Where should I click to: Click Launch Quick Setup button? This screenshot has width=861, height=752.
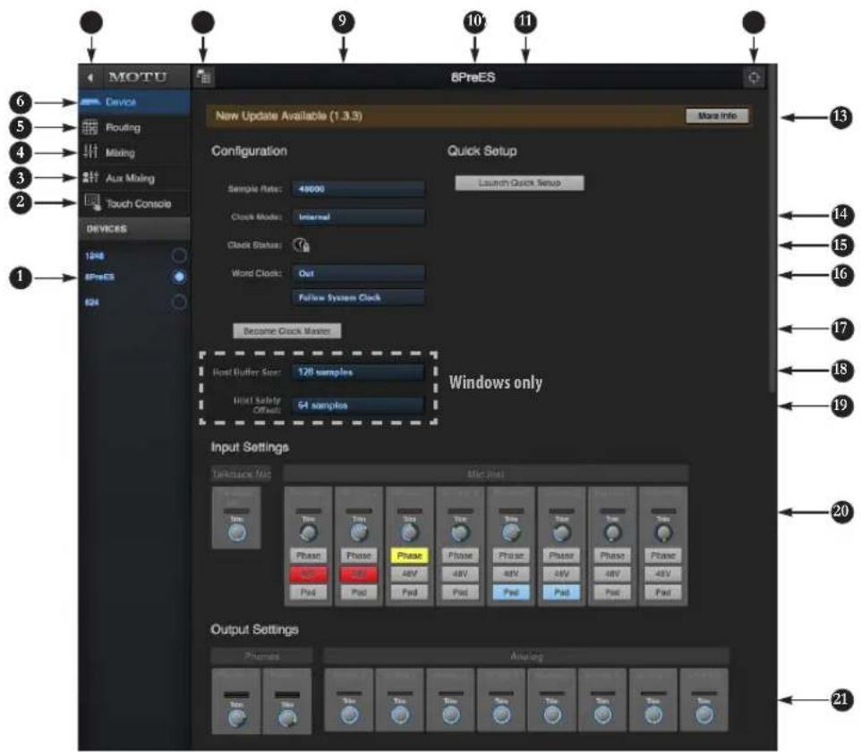[519, 183]
